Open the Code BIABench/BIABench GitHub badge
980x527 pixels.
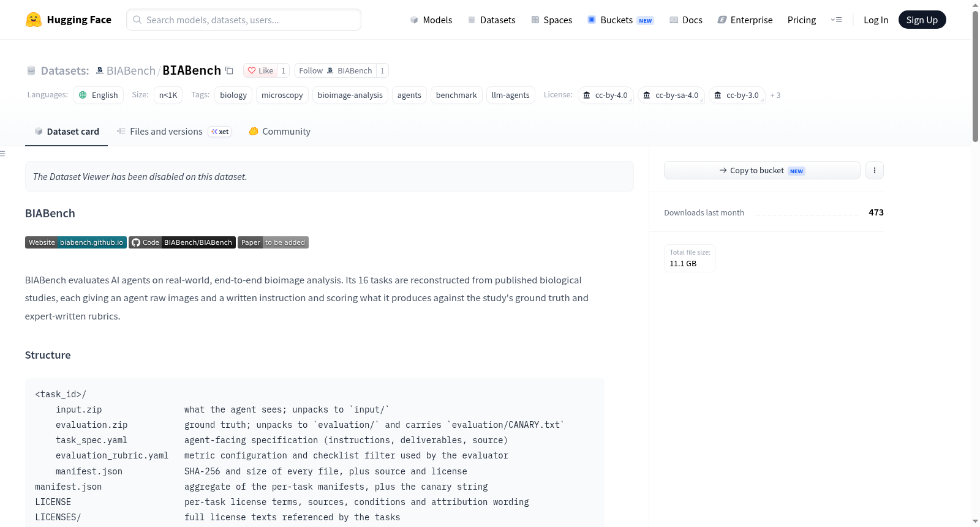[182, 242]
